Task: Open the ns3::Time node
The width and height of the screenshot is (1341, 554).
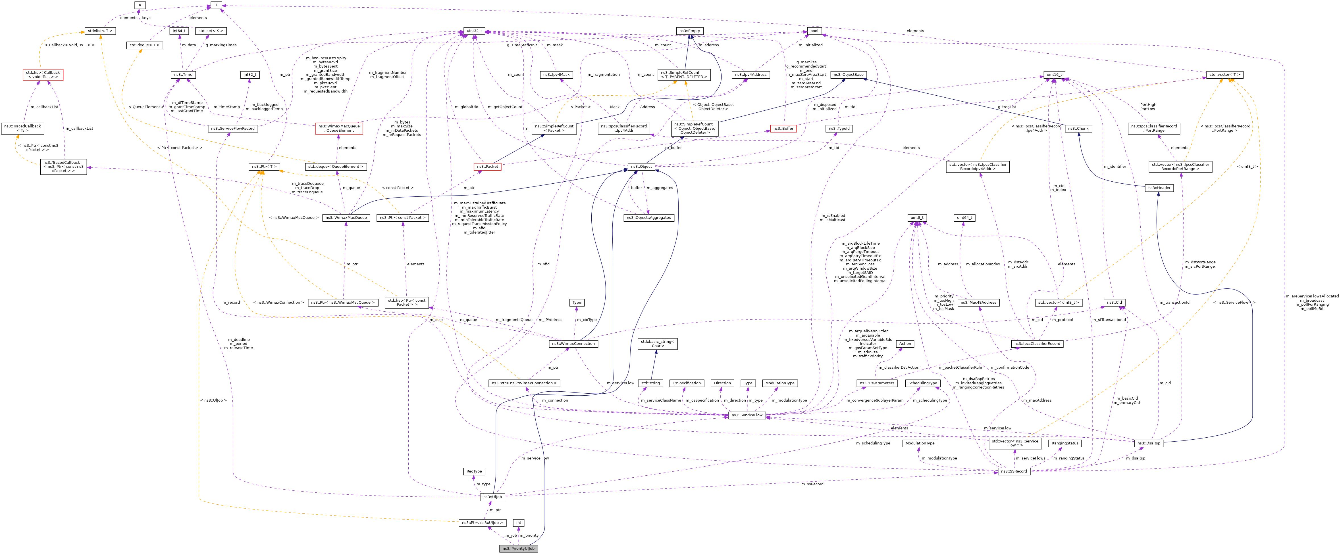Action: coord(183,75)
